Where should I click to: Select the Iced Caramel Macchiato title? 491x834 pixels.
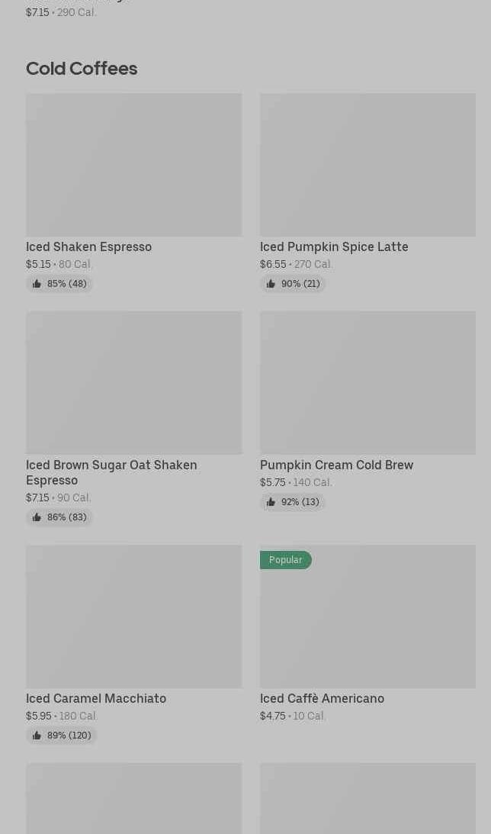96,698
